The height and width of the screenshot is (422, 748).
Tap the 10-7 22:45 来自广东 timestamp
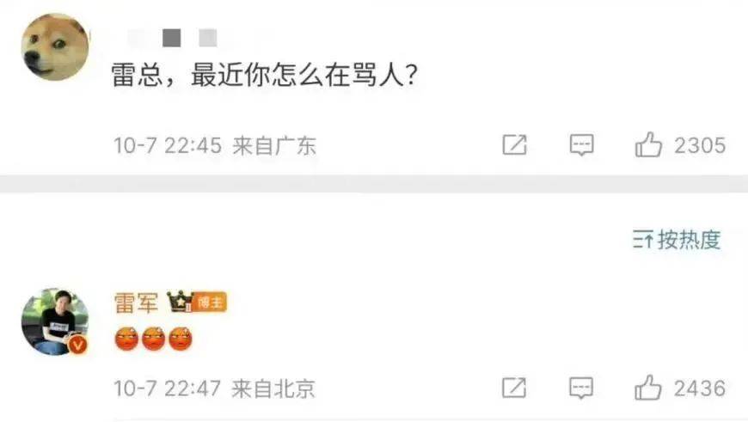point(215,145)
